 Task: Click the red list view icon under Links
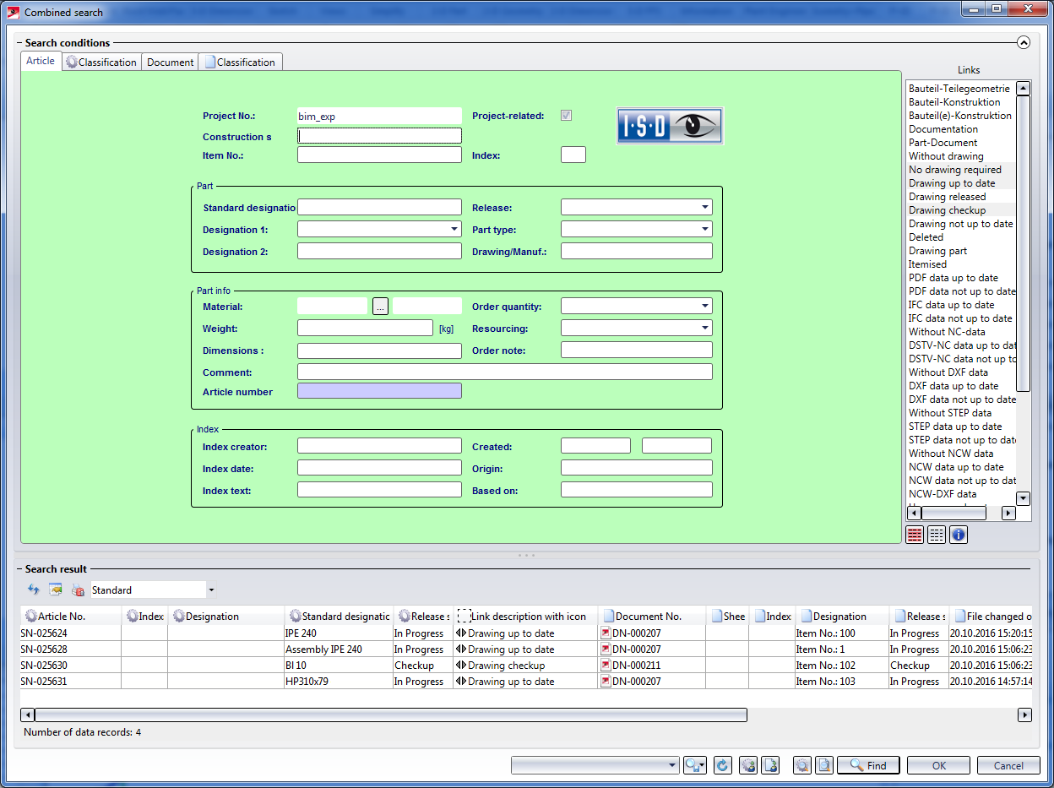click(915, 535)
